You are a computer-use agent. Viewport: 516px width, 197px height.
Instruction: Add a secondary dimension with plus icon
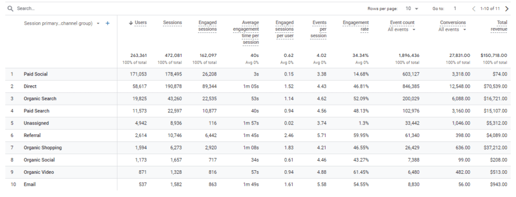[107, 23]
